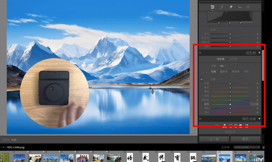
Task: Switch to the 明亮度 tab
Action: click(x=236, y=71)
